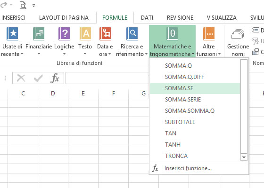Switch to the DATI ribbon tab
The height and width of the screenshot is (188, 264).
(x=147, y=18)
